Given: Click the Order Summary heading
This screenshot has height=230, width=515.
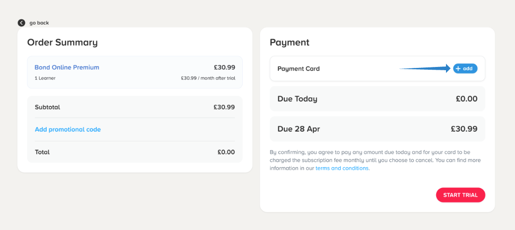Looking at the screenshot, I should pos(62,42).
